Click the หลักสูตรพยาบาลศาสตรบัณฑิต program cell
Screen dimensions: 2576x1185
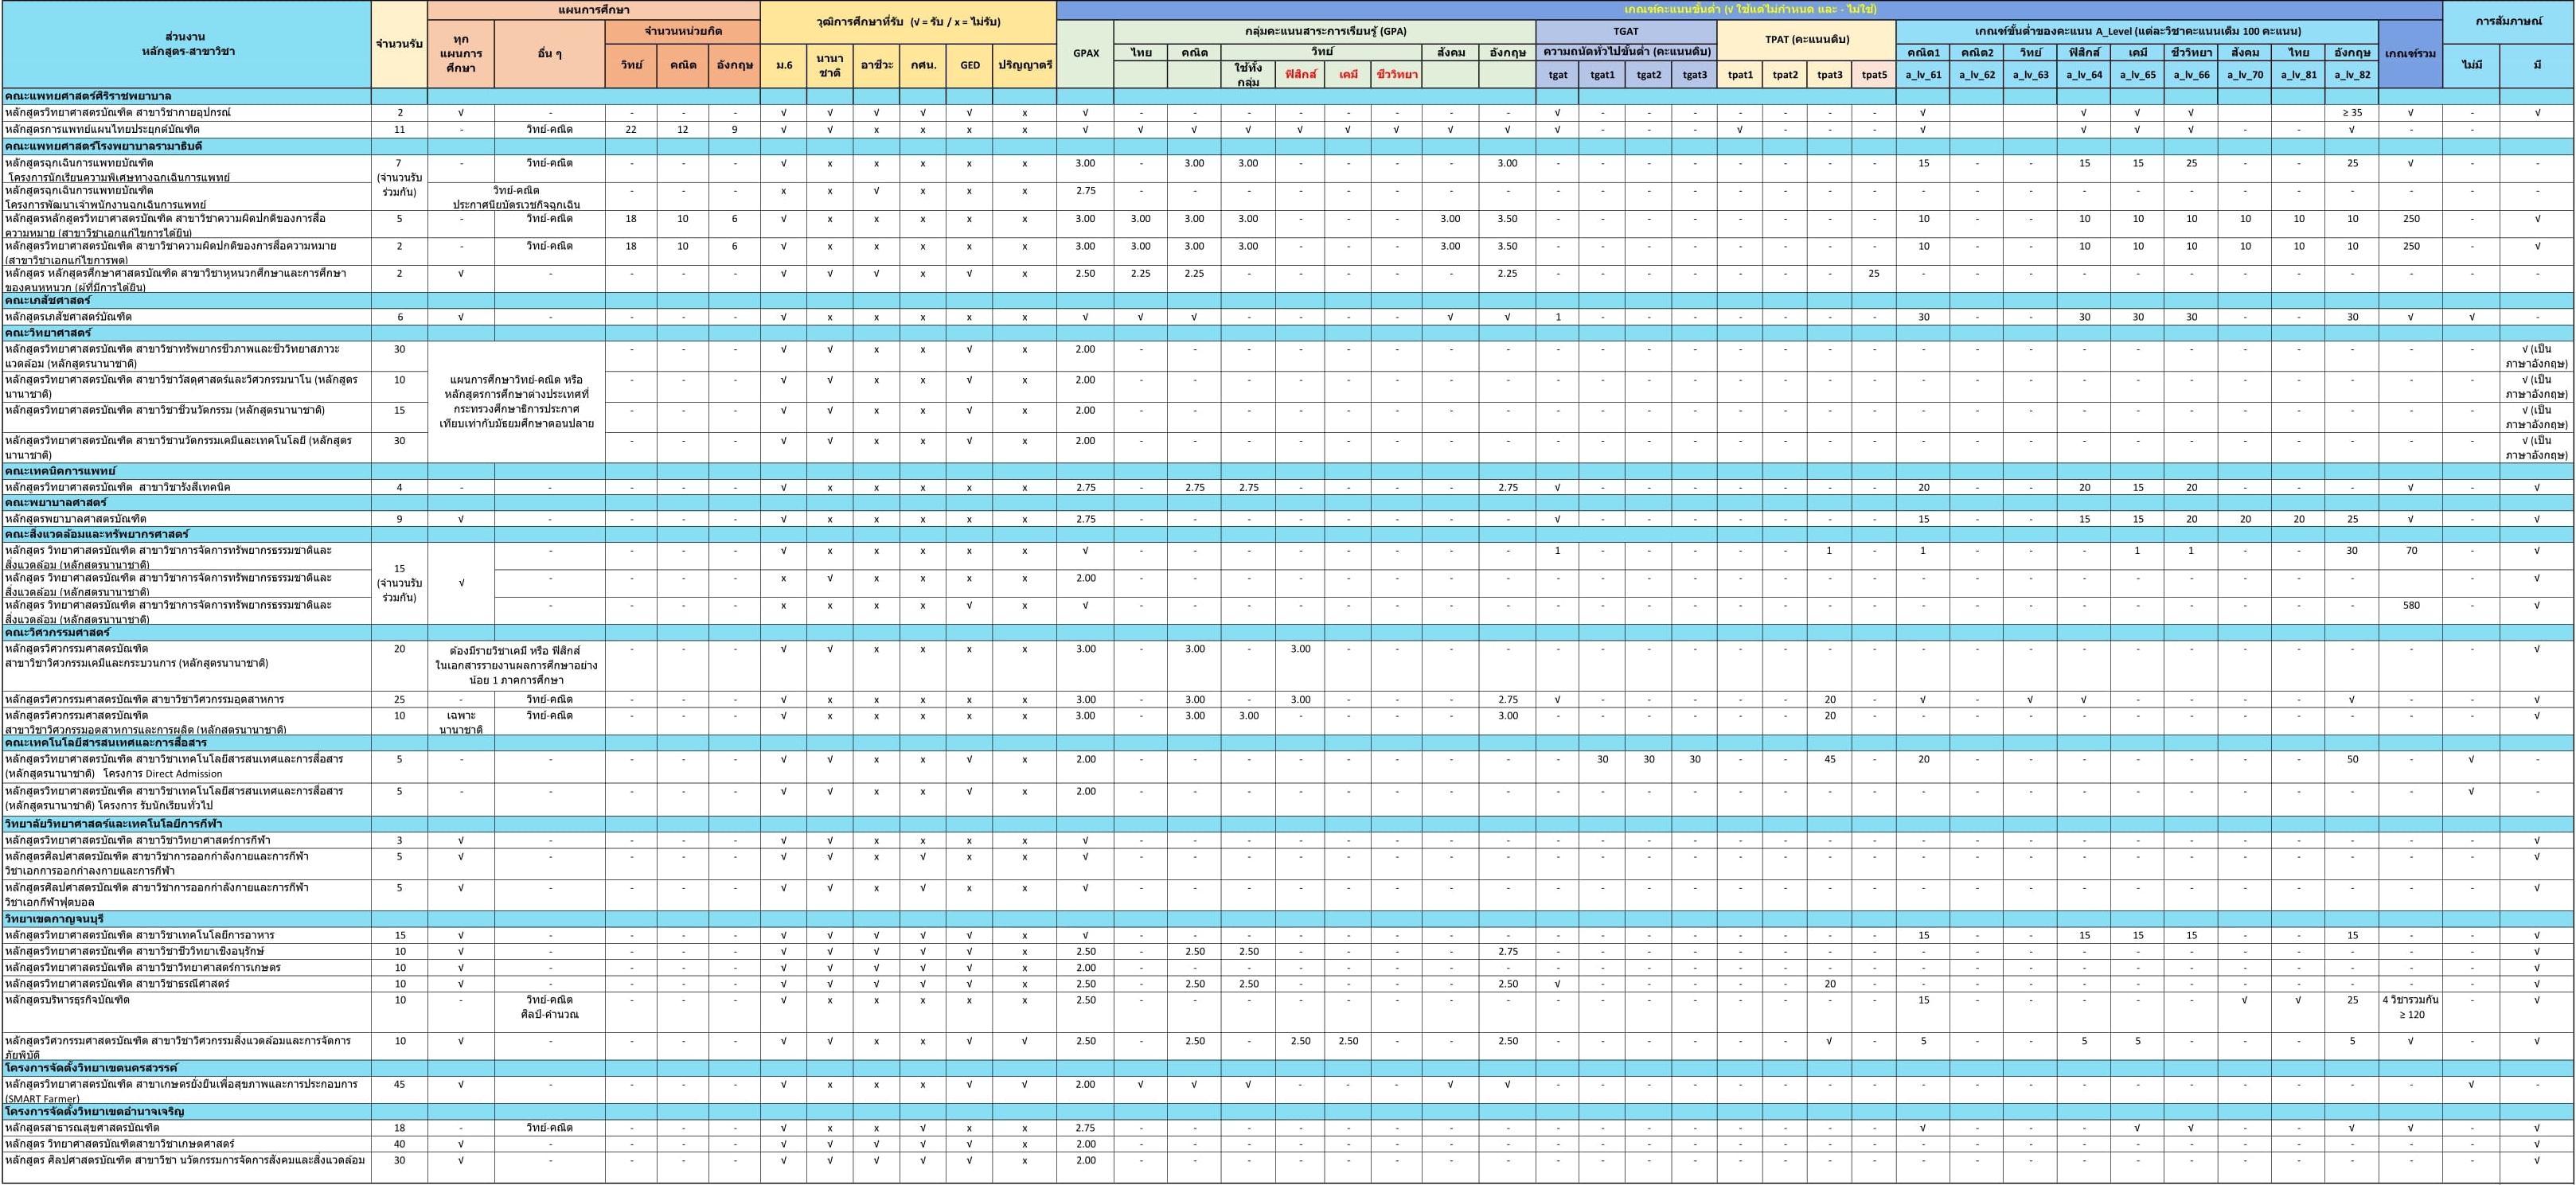76,519
